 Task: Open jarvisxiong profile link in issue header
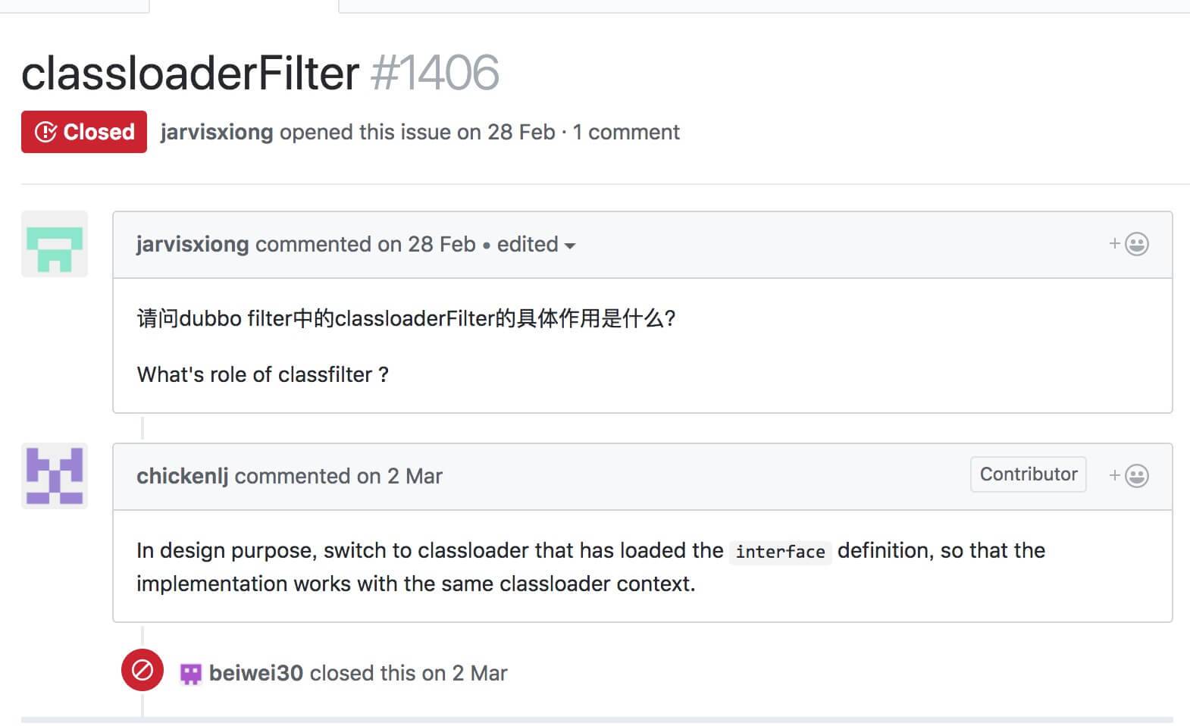(217, 132)
